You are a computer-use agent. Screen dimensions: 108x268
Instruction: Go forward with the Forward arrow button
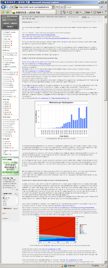pyautogui.click(x=8, y=7)
